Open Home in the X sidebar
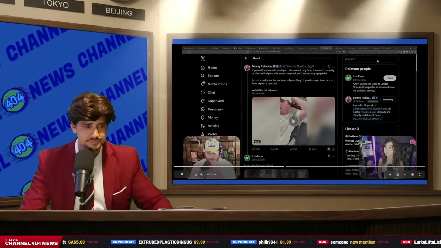Image resolution: width=441 pixels, height=248 pixels. [209, 68]
